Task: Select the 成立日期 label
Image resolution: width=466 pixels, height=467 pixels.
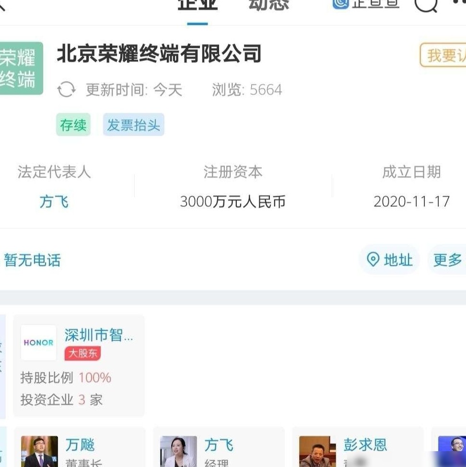Action: tap(411, 172)
